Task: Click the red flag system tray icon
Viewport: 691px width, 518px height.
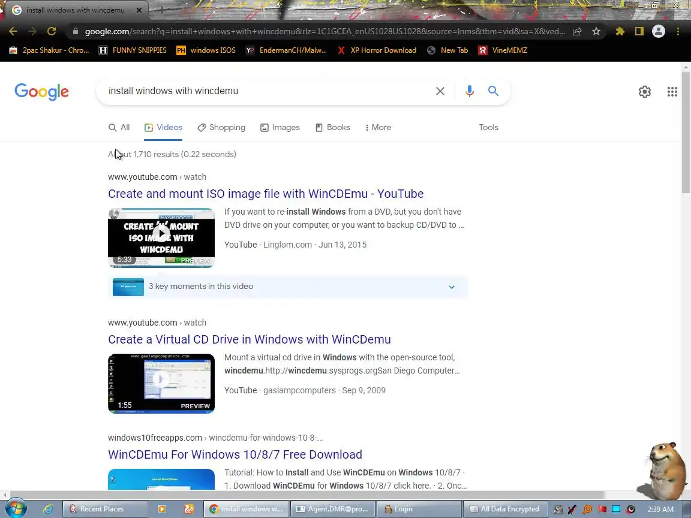Action: (602, 509)
